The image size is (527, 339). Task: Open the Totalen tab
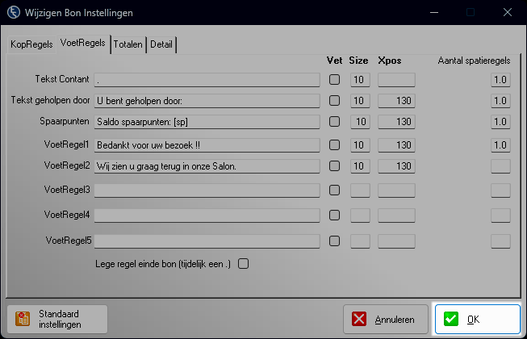[128, 44]
